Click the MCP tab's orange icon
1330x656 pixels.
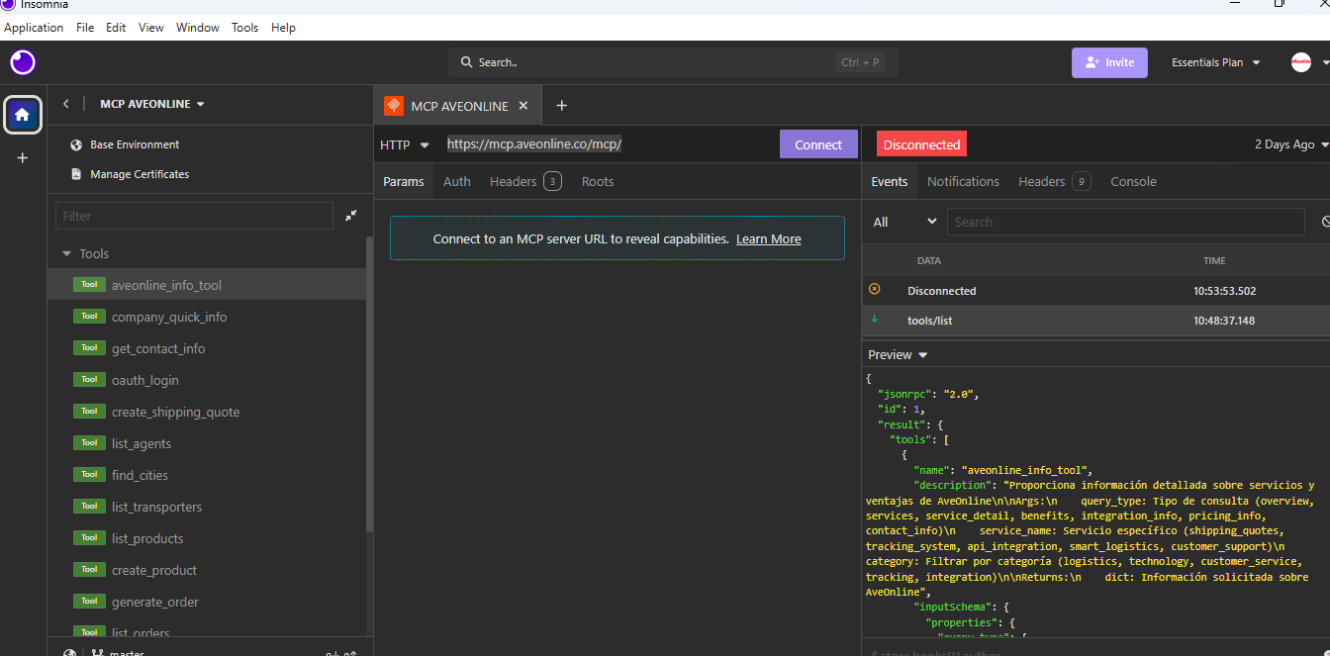pyautogui.click(x=394, y=106)
